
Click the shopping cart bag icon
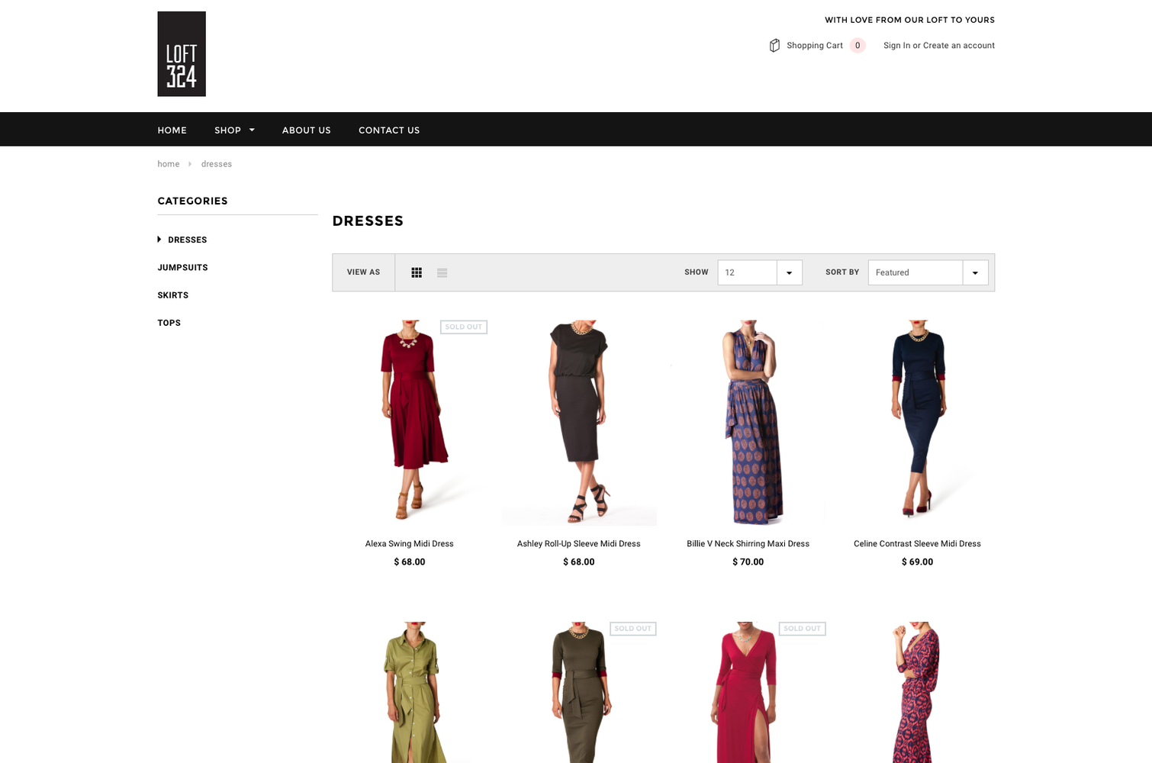point(774,46)
